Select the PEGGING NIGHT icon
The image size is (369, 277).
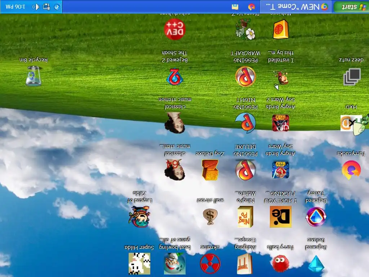(x=245, y=123)
